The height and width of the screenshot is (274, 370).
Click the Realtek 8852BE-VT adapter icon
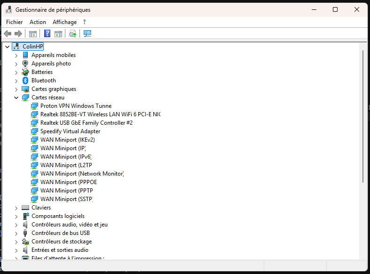[x=34, y=114]
